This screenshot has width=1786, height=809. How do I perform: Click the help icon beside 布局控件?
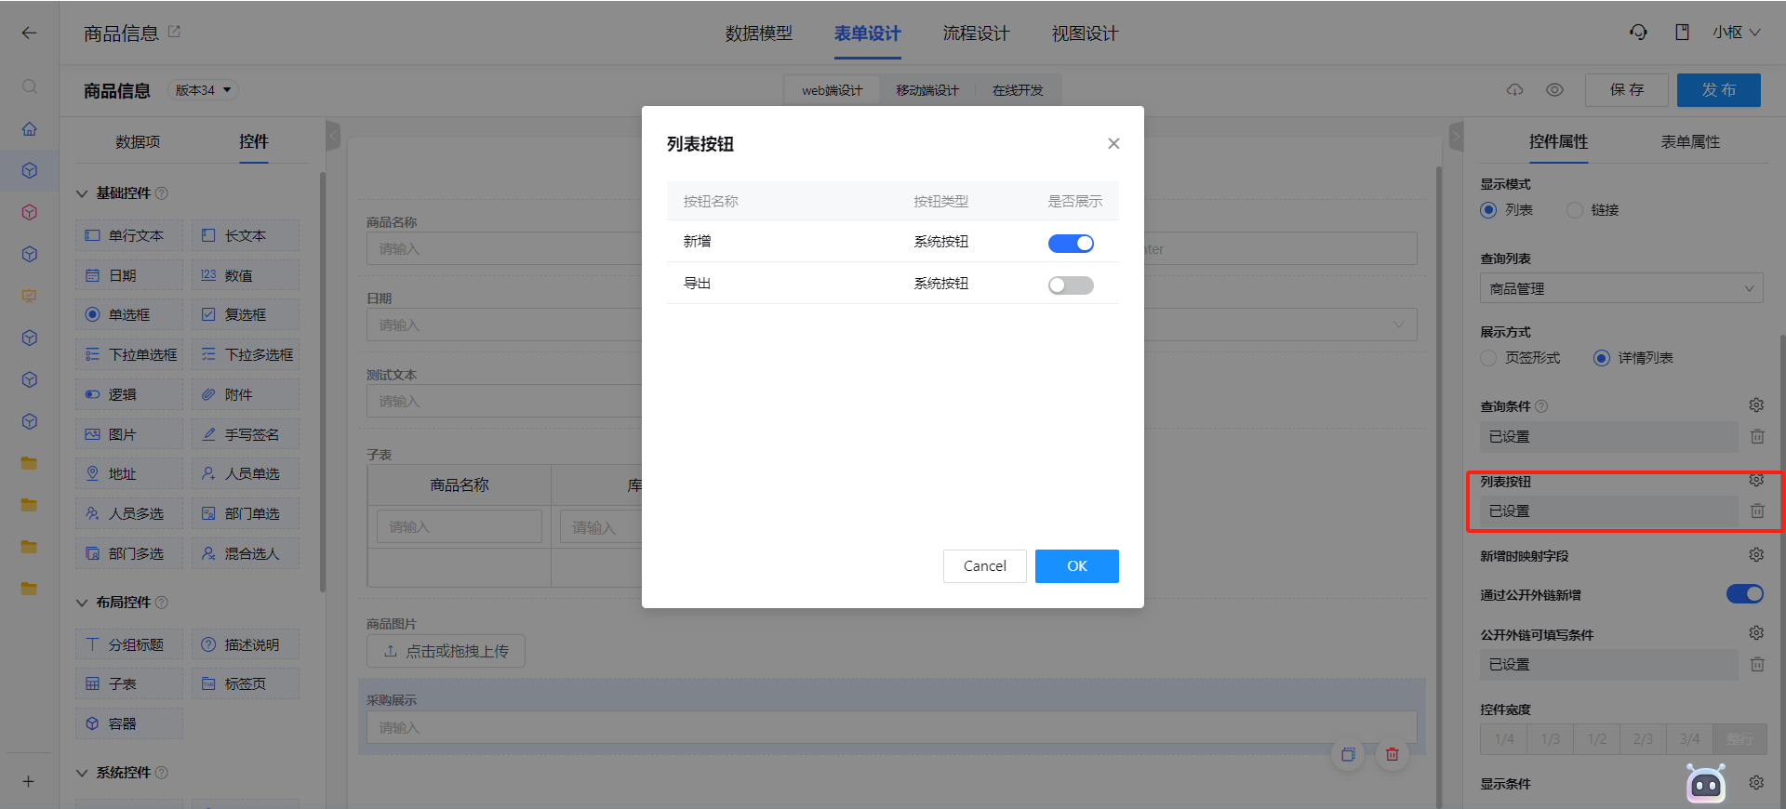(162, 603)
